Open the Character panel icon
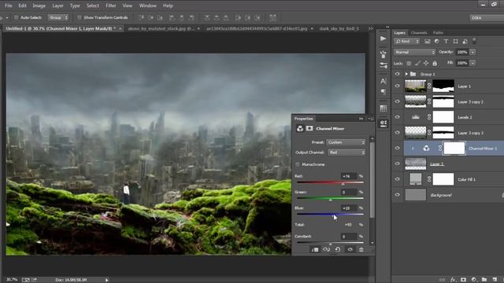Image resolution: width=504 pixels, height=283 pixels. 384,81
